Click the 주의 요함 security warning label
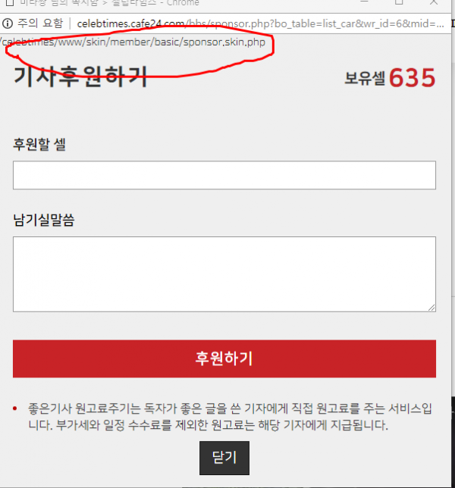455x488 pixels. click(40, 23)
